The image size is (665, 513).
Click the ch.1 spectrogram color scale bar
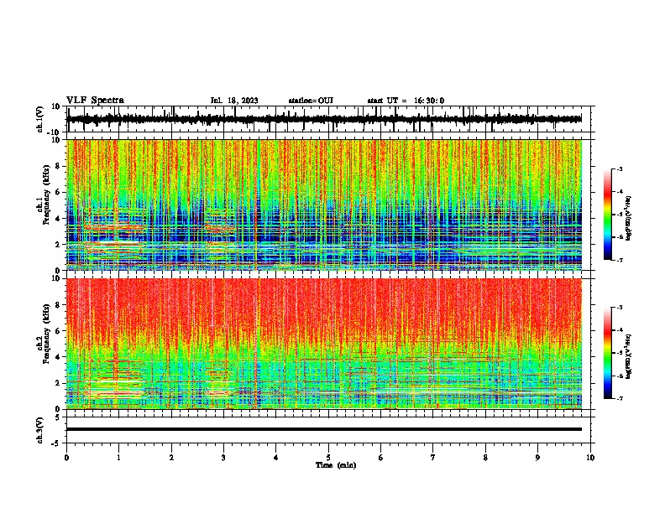point(607,215)
